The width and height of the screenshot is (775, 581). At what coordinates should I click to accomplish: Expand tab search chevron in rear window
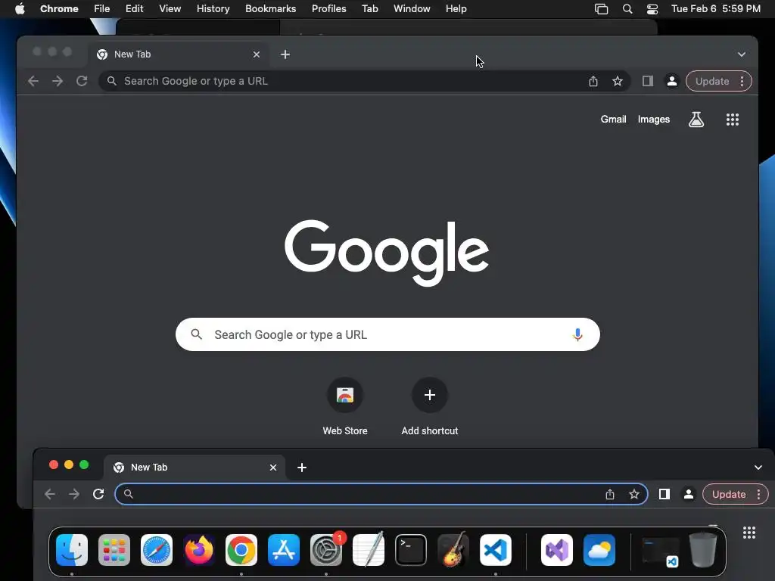[x=742, y=54]
